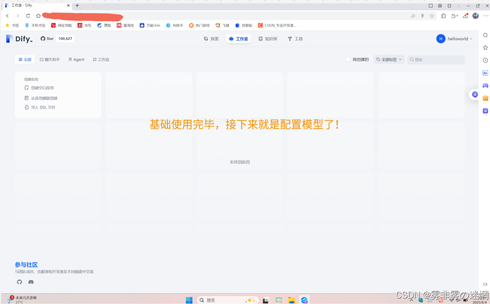The image size is (490, 304).
Task: Click the incognito glasses icon in title bar
Action: coord(440,6)
